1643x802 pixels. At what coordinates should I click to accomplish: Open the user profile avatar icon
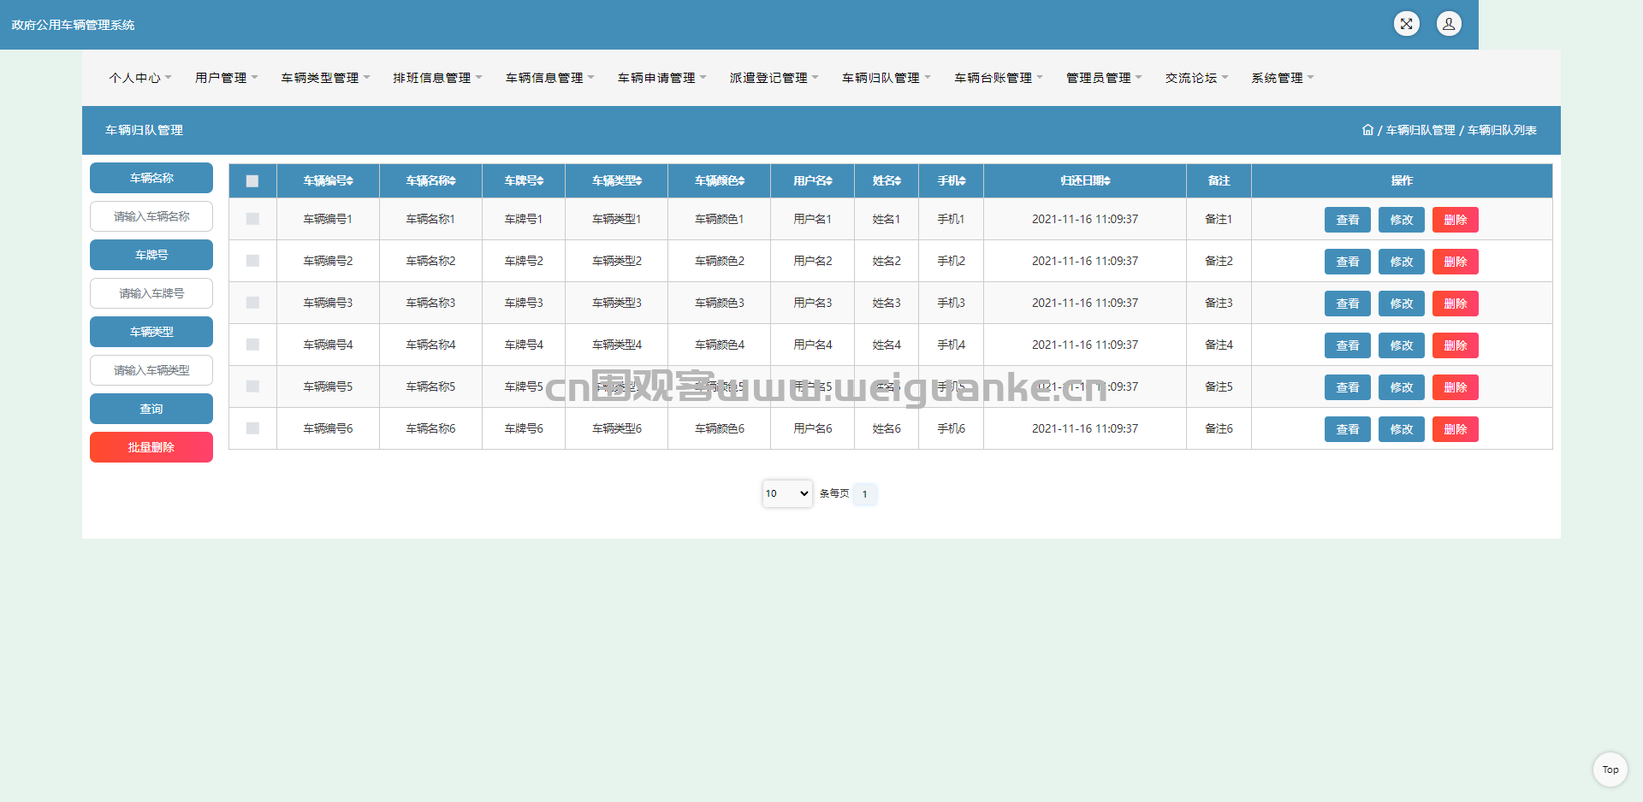(x=1449, y=24)
